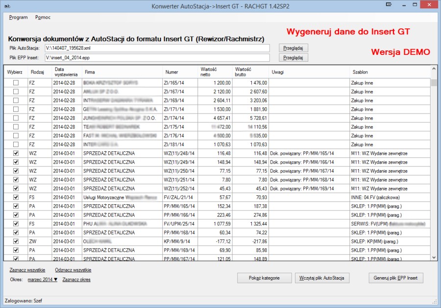The height and width of the screenshot is (308, 441).
Task: Click the scrollbar down arrow
Action: tap(434, 258)
